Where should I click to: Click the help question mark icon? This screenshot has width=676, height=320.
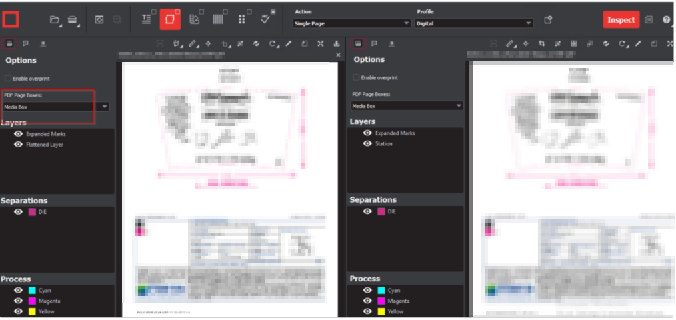click(x=666, y=20)
